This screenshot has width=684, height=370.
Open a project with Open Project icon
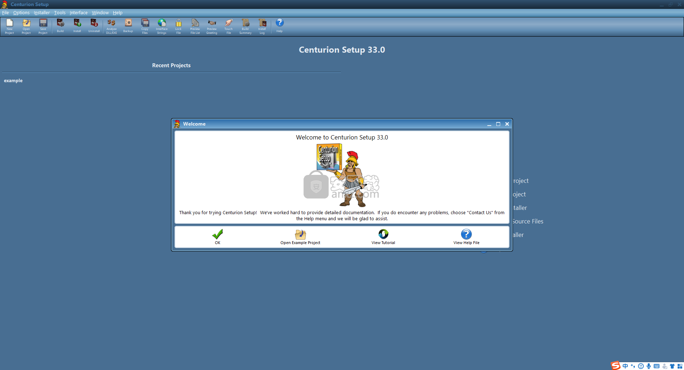tap(26, 27)
